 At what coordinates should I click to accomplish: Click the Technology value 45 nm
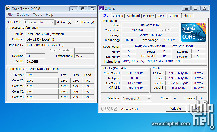(x=129, y=40)
